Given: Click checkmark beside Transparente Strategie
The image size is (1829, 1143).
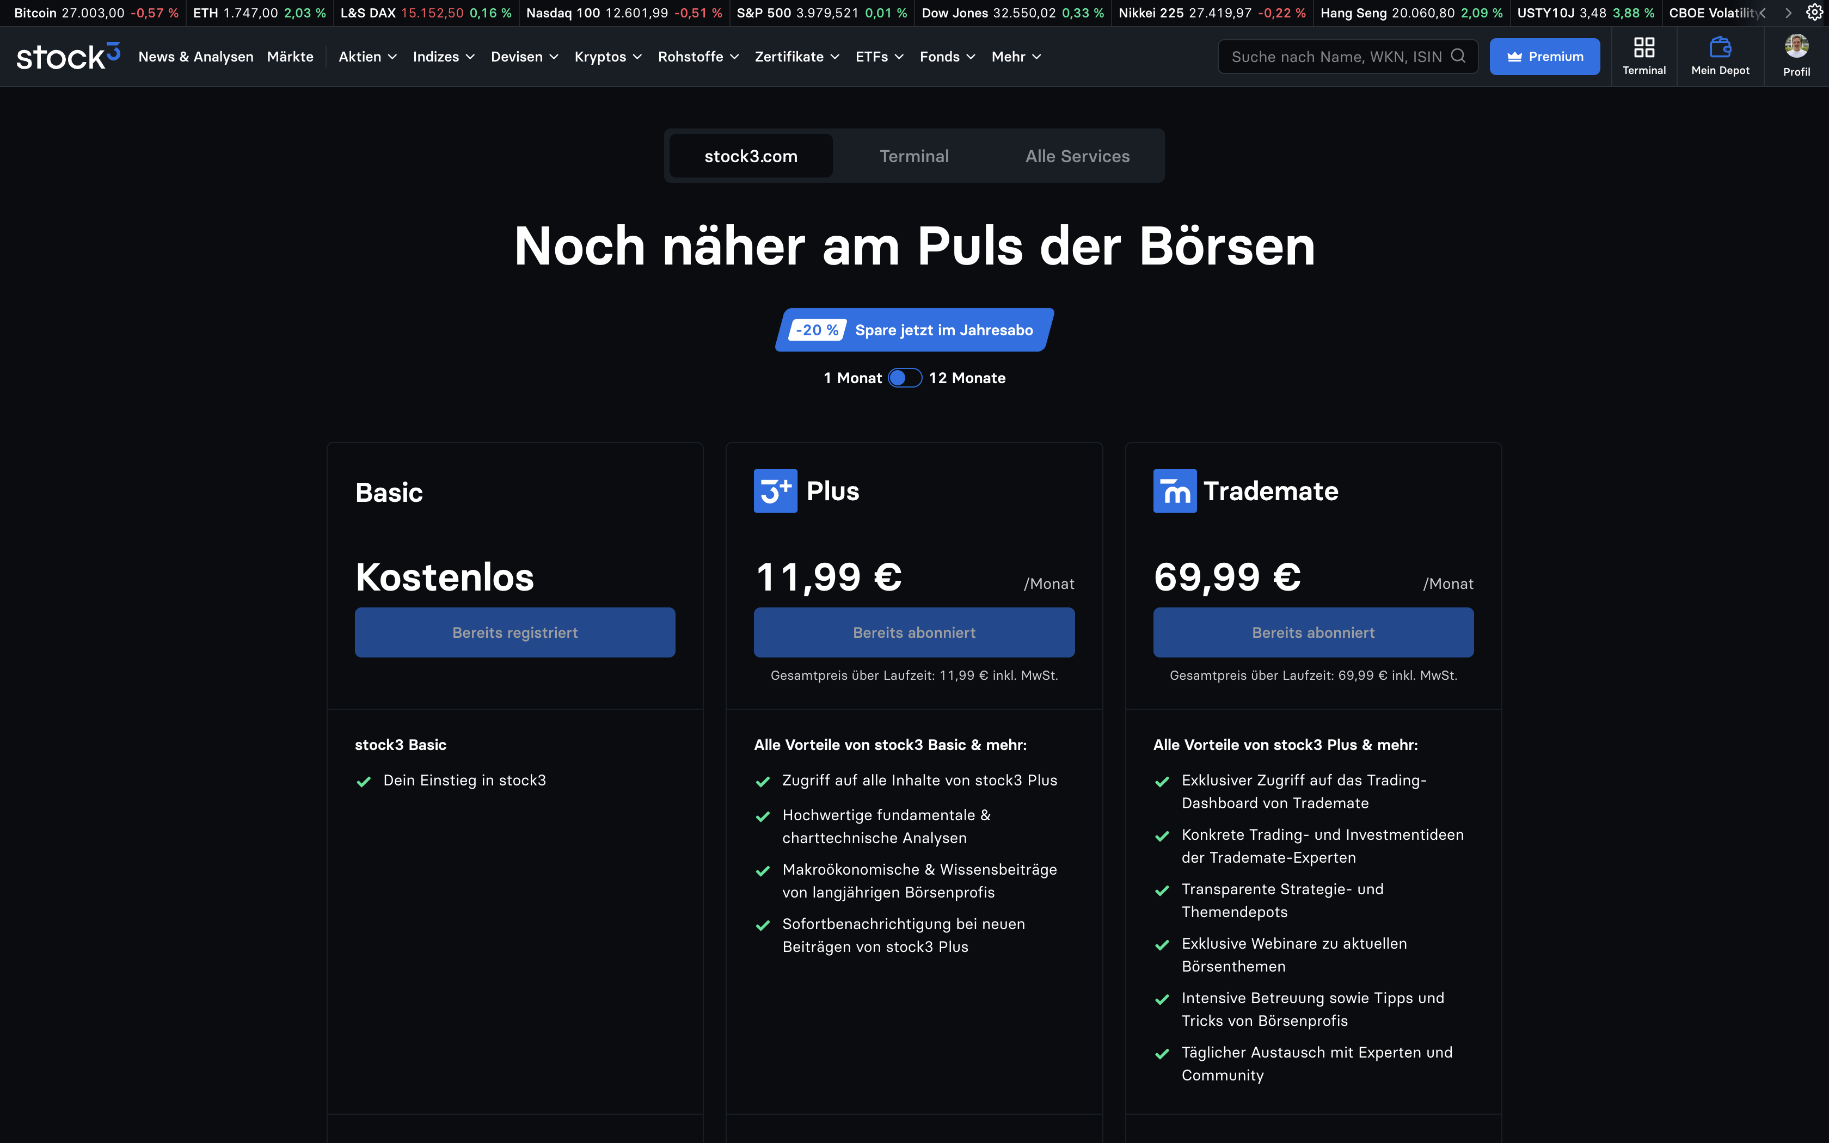Looking at the screenshot, I should pyautogui.click(x=1162, y=890).
